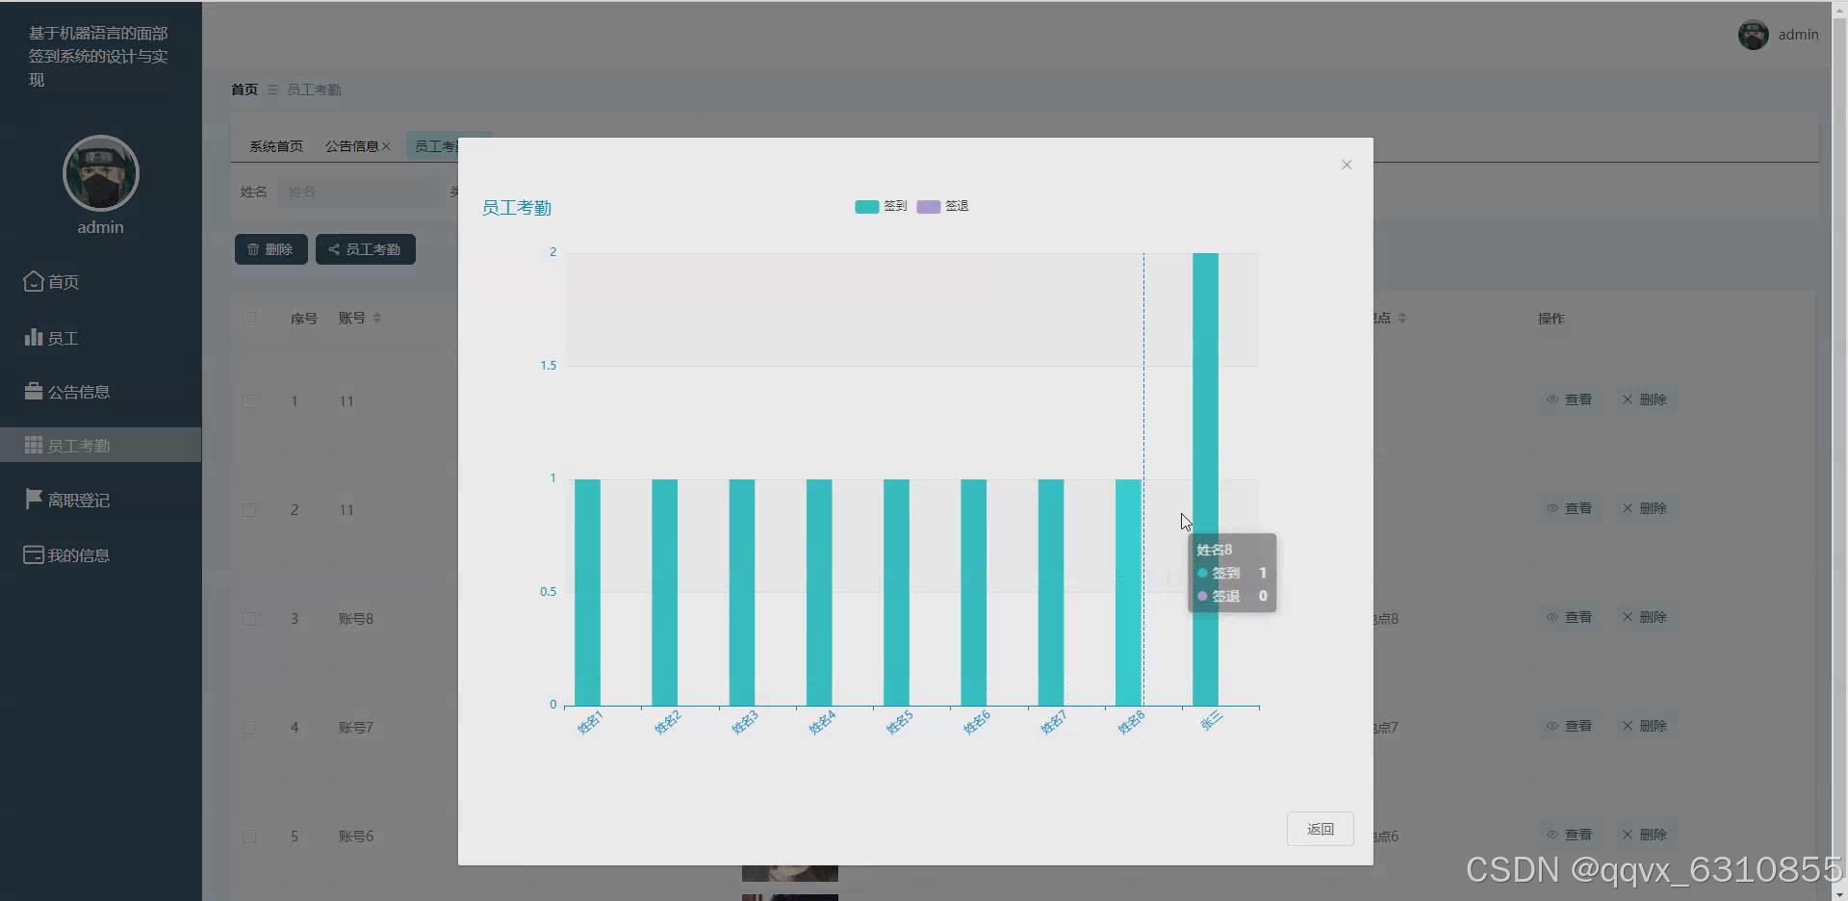
Task: Check the row 2 checkbox
Action: [x=250, y=509]
